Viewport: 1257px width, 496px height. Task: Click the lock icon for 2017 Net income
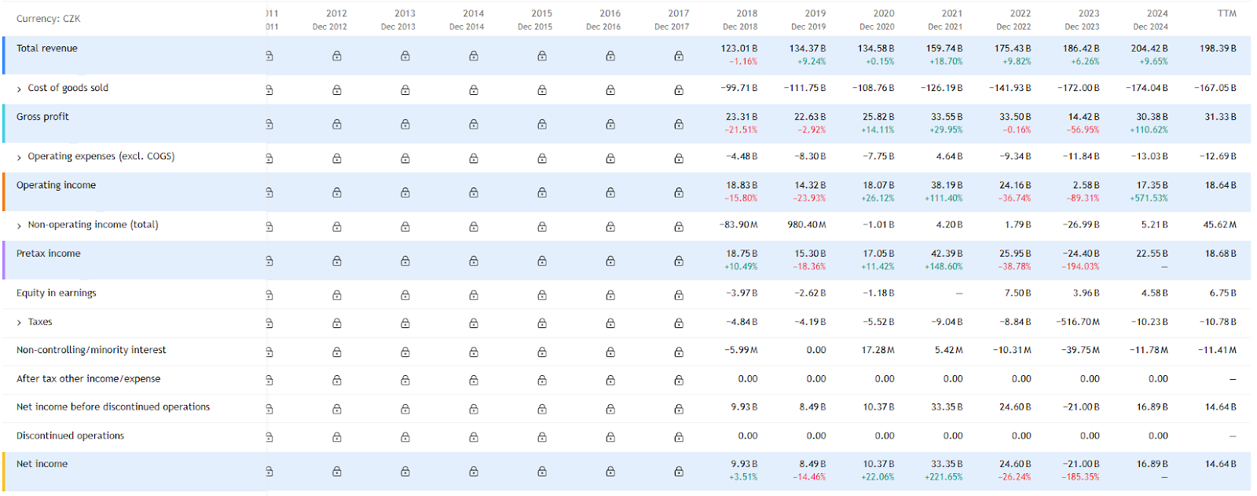(x=679, y=472)
